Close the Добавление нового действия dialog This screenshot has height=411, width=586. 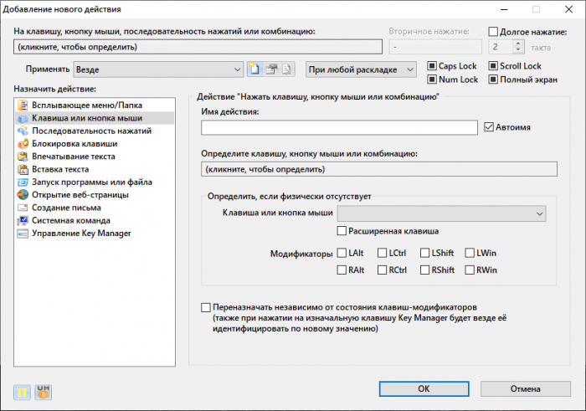[568, 9]
